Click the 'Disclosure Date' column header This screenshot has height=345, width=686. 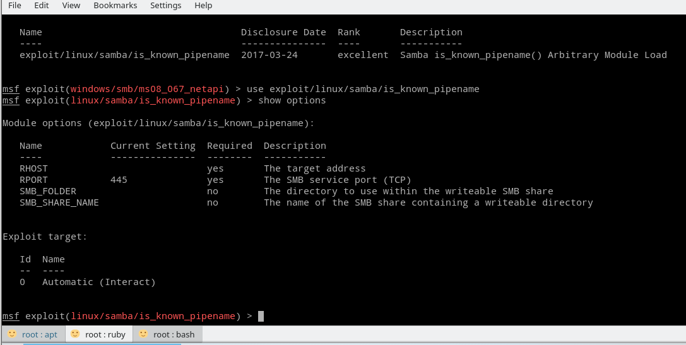tap(283, 32)
